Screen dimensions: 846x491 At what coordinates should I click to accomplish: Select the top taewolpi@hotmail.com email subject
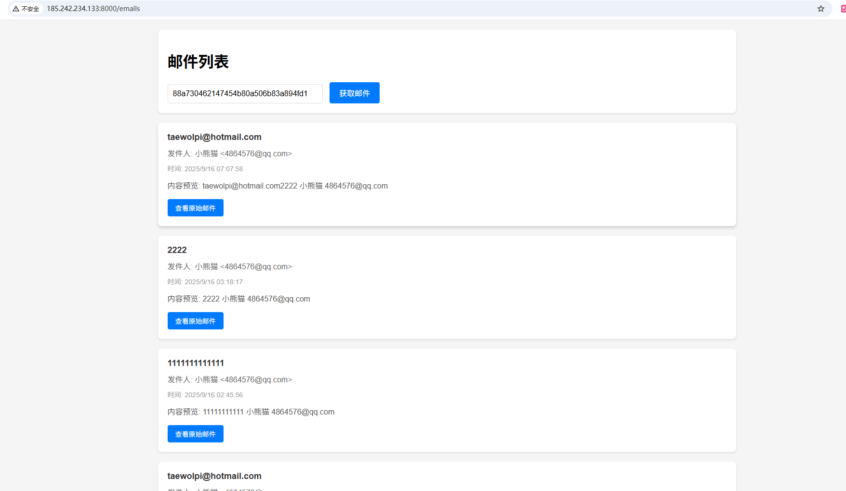(214, 137)
